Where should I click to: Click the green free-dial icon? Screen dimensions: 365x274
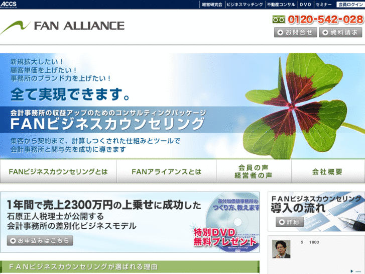279,19
